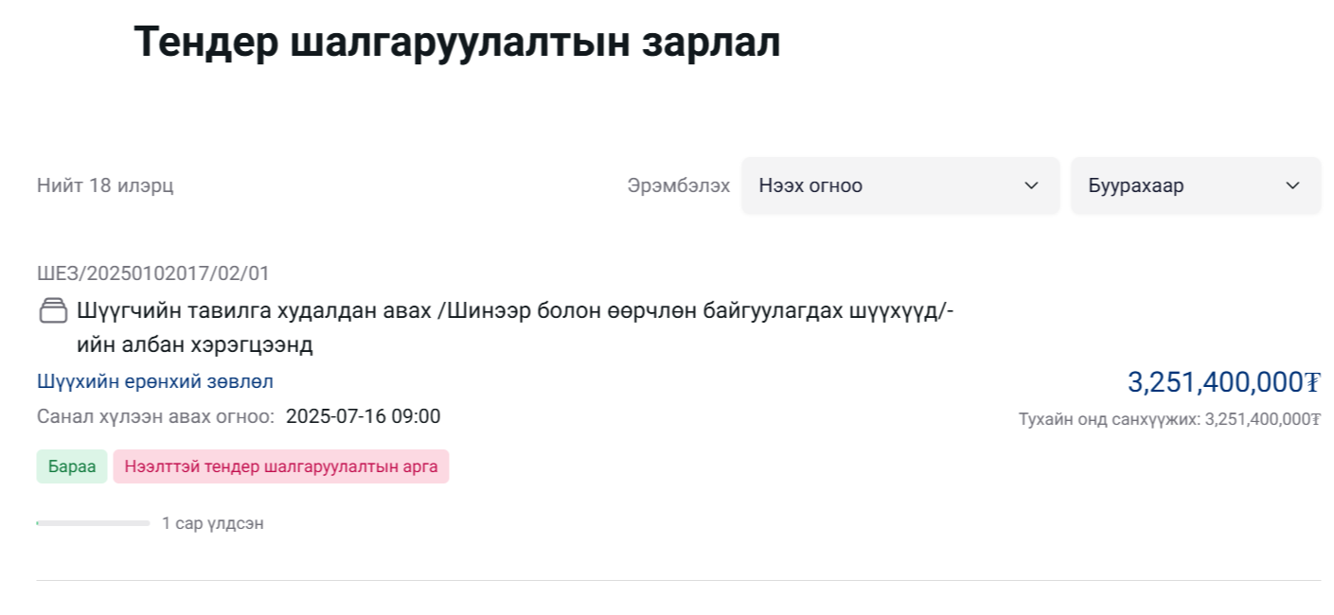1334x615 pixels.
Task: Click the Санал хүлээн авах огноо label
Action: (156, 416)
